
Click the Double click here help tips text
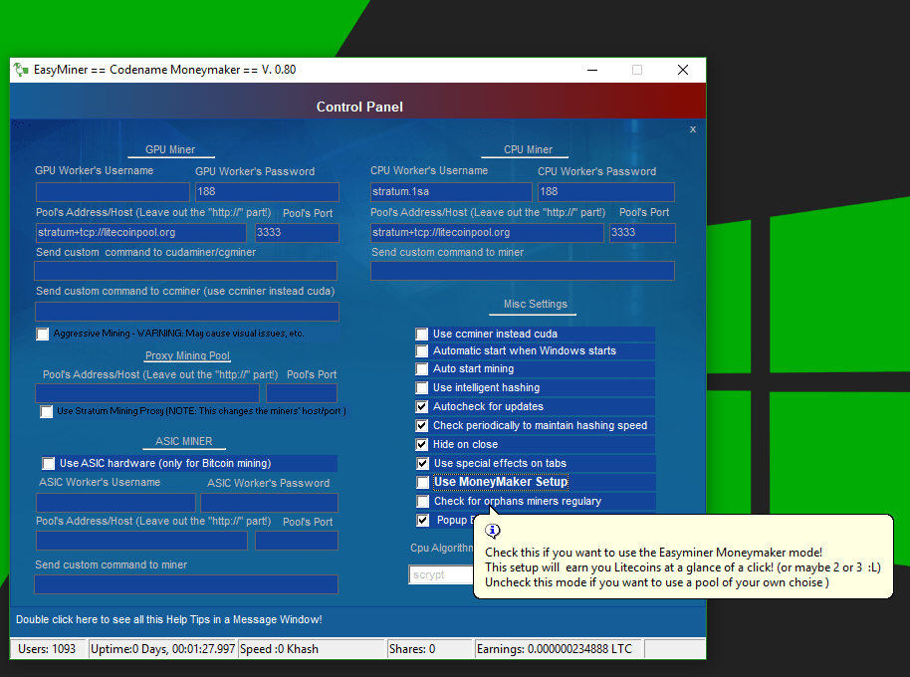click(169, 619)
